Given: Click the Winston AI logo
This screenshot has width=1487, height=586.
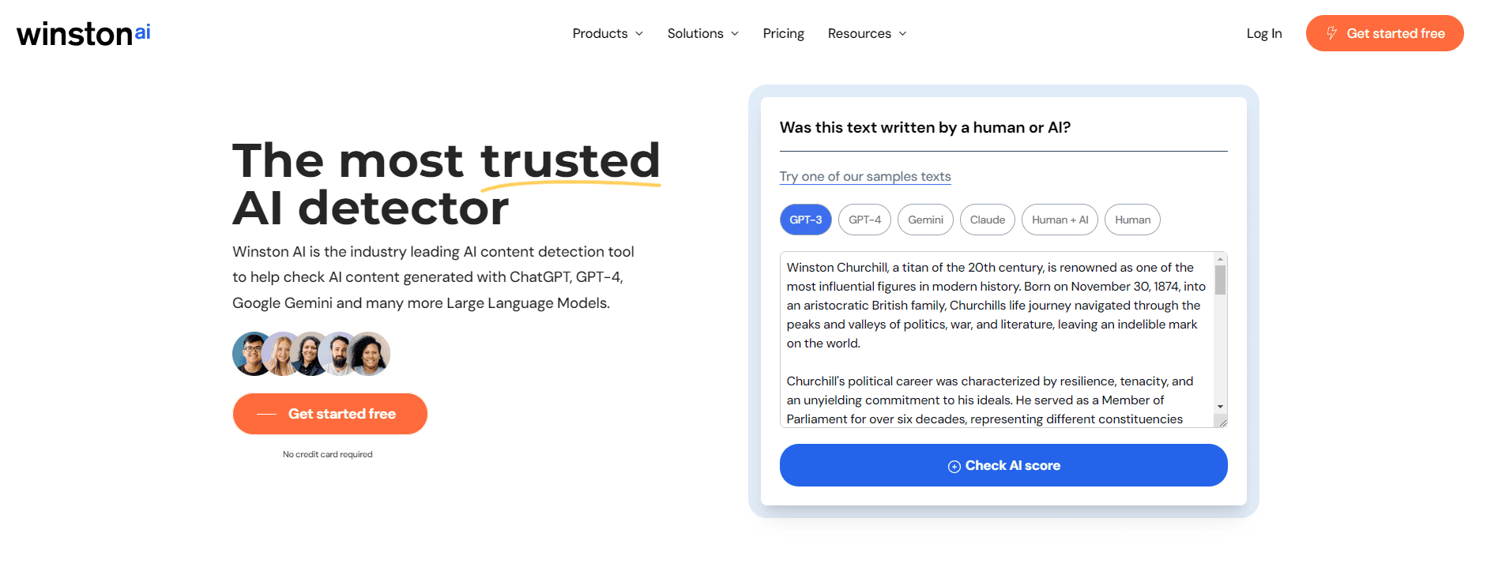Looking at the screenshot, I should coord(83,33).
